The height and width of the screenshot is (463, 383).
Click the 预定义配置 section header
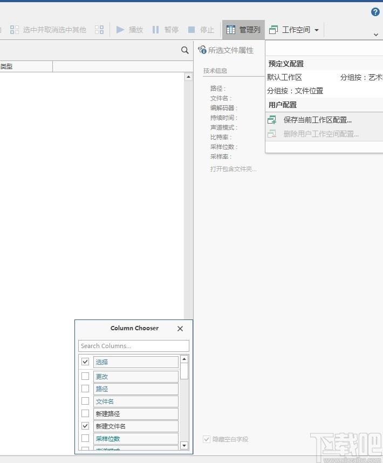pos(286,64)
